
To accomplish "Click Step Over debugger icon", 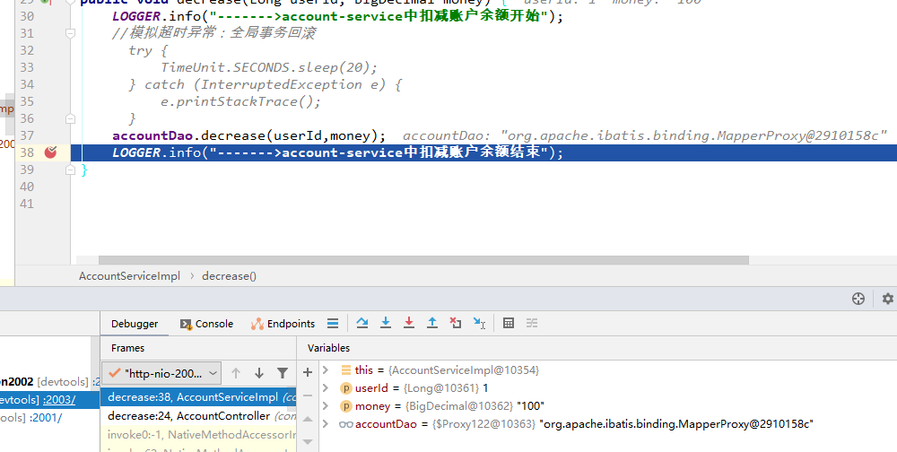I will tap(362, 323).
